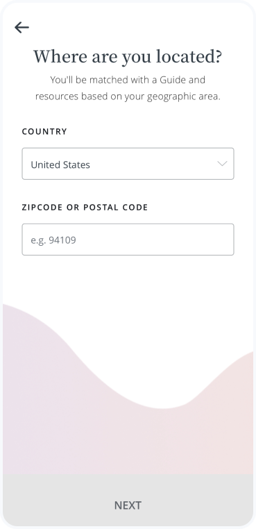The image size is (256, 529).
Task: Click the 'Where are you located?' heading
Action: (x=128, y=56)
